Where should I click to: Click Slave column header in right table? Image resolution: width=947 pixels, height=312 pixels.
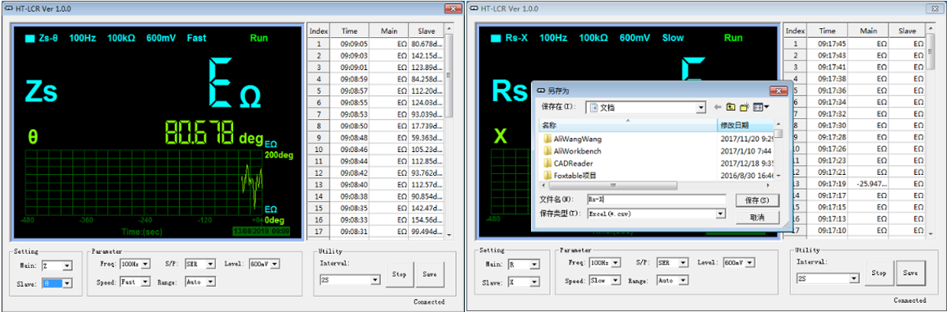click(x=907, y=31)
